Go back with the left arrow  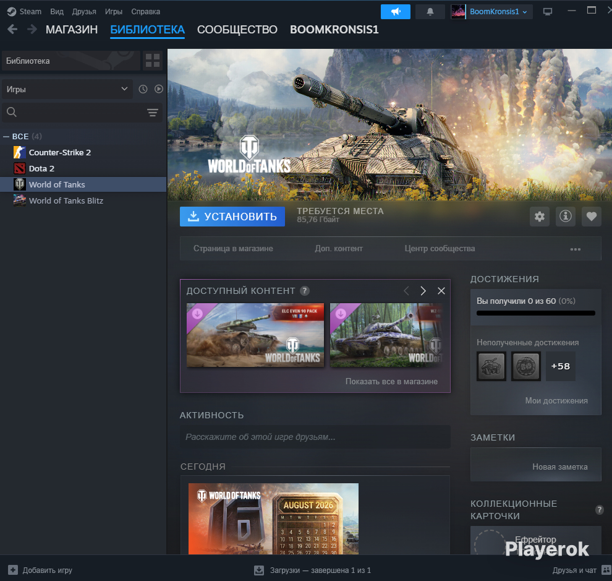[12, 29]
